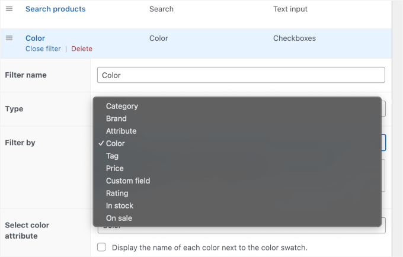
Task: Click drag handle icon beside Color filter
Action: coord(9,38)
